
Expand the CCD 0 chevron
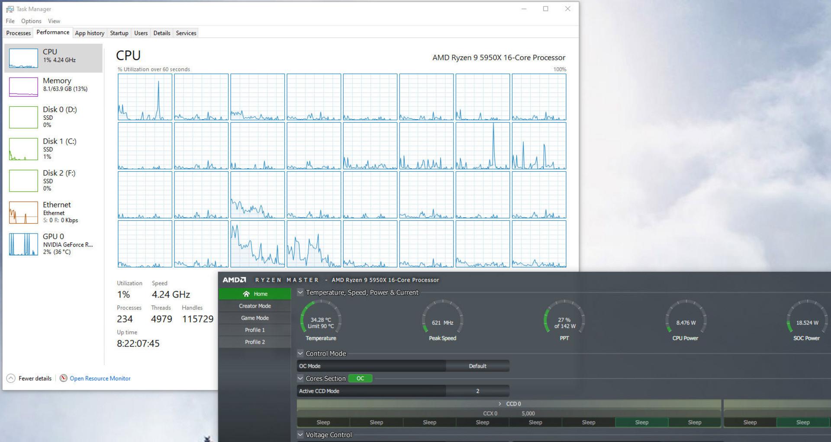coord(500,404)
